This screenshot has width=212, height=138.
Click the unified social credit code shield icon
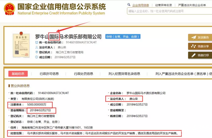point(36,43)
